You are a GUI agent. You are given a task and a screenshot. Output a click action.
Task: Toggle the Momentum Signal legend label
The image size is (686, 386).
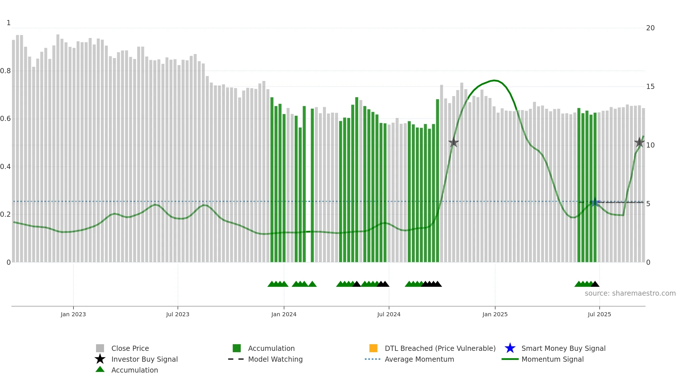[553, 359]
